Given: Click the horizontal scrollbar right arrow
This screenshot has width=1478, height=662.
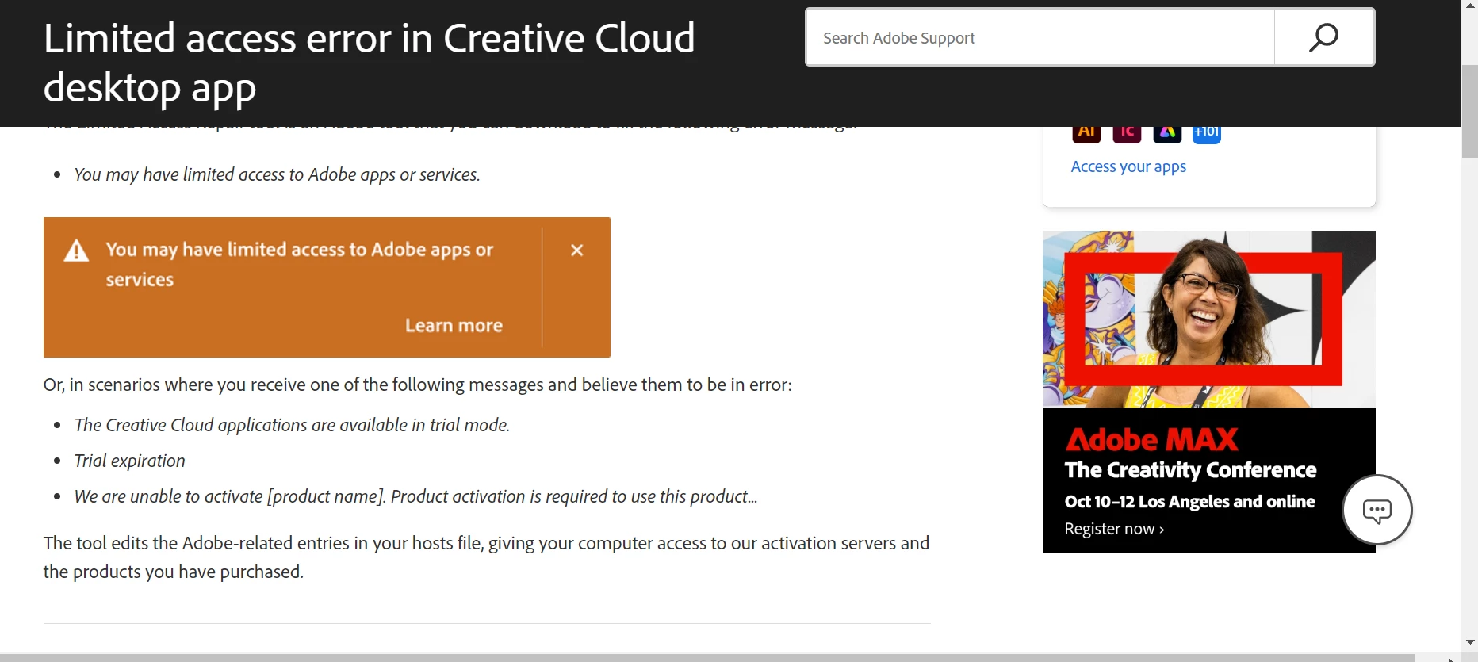Looking at the screenshot, I should (x=1450, y=658).
